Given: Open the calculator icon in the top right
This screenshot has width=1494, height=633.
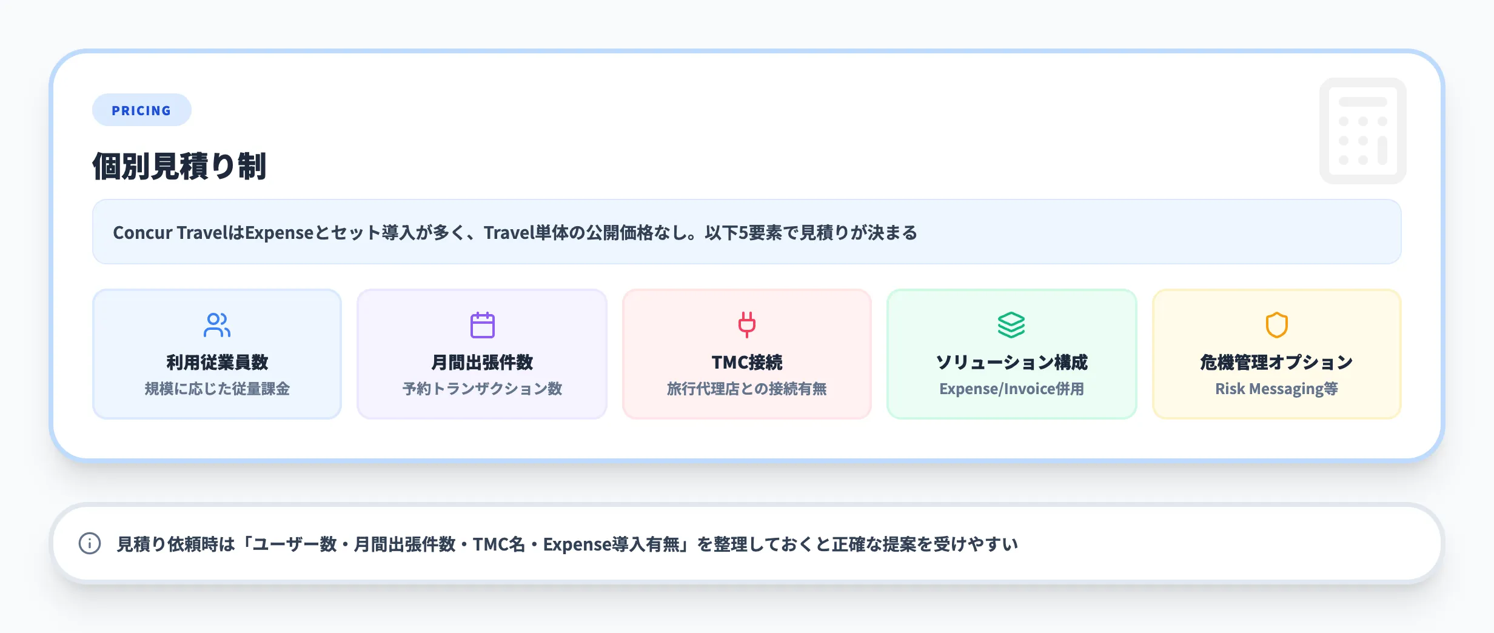Looking at the screenshot, I should [1363, 131].
